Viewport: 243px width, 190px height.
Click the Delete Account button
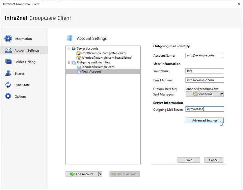click(x=125, y=174)
